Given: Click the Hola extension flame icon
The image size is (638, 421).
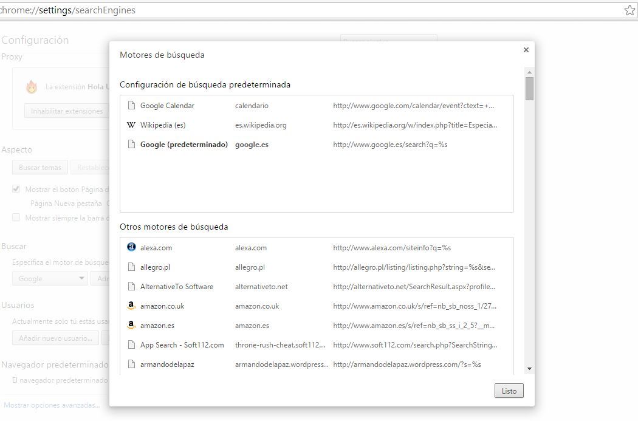Looking at the screenshot, I should [32, 87].
